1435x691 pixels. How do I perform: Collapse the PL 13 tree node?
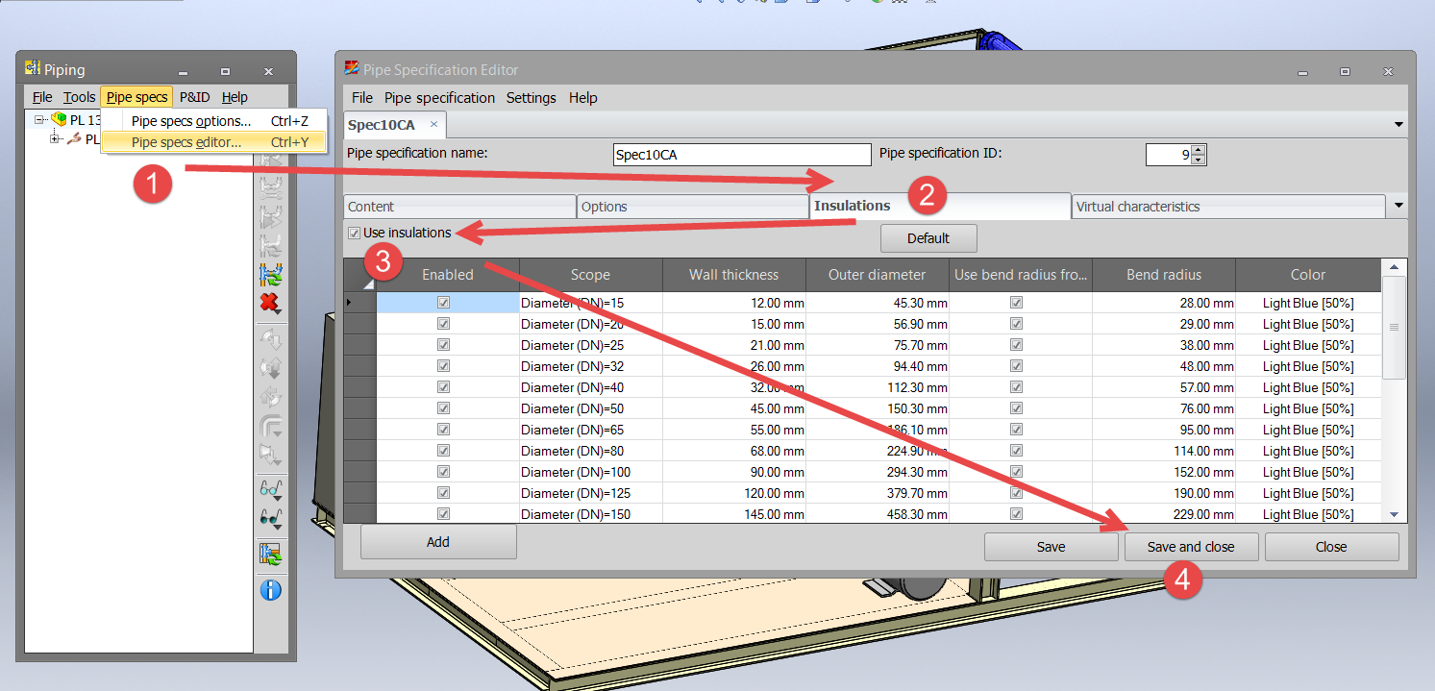pos(38,119)
